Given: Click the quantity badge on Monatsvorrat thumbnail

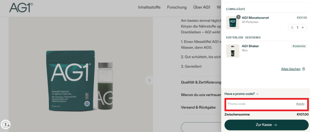Looking at the screenshot, I should 238,17.
